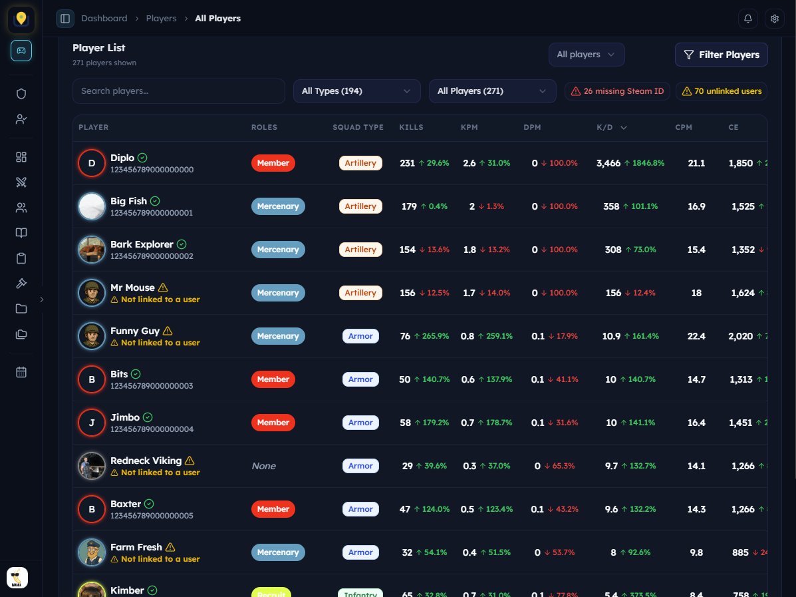Select the Bits player name
This screenshot has height=597, width=796.
pos(119,374)
